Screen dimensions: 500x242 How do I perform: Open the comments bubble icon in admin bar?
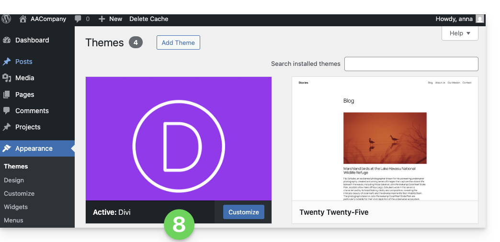click(x=78, y=19)
